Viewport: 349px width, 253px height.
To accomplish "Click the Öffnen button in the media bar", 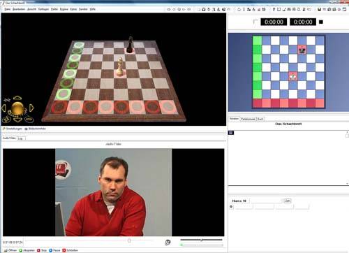I will click(x=10, y=250).
